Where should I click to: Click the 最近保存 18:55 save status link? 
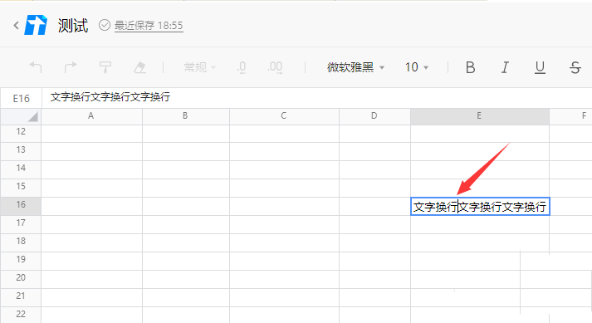pos(149,25)
